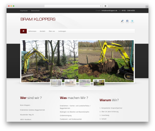This screenshot has width=155, height=131.
Task: Open the Leistungen menu item
Action: click(x=62, y=31)
